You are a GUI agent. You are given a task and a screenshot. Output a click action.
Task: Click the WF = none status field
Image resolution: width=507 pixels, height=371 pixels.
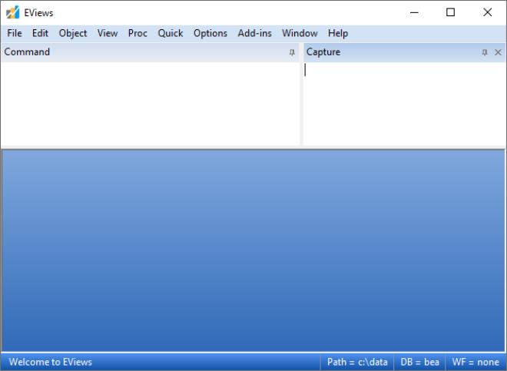[x=476, y=362]
